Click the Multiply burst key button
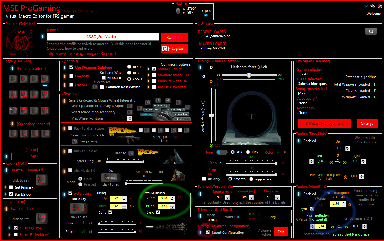The height and width of the screenshot is (241, 384). pyautogui.click(x=78, y=208)
